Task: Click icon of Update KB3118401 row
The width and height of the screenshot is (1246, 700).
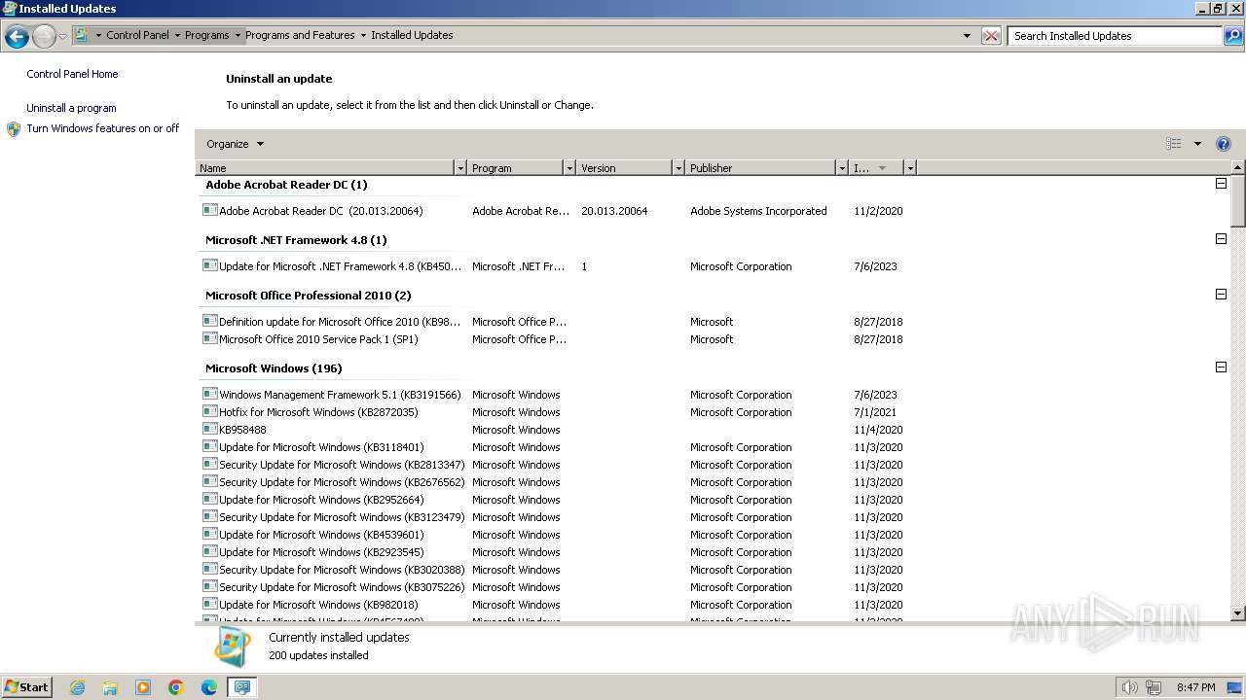Action: tap(209, 447)
